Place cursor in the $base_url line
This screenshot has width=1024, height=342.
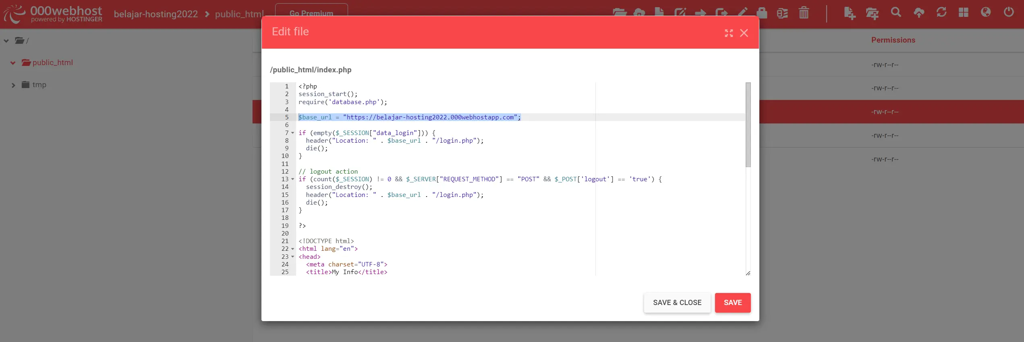[410, 117]
